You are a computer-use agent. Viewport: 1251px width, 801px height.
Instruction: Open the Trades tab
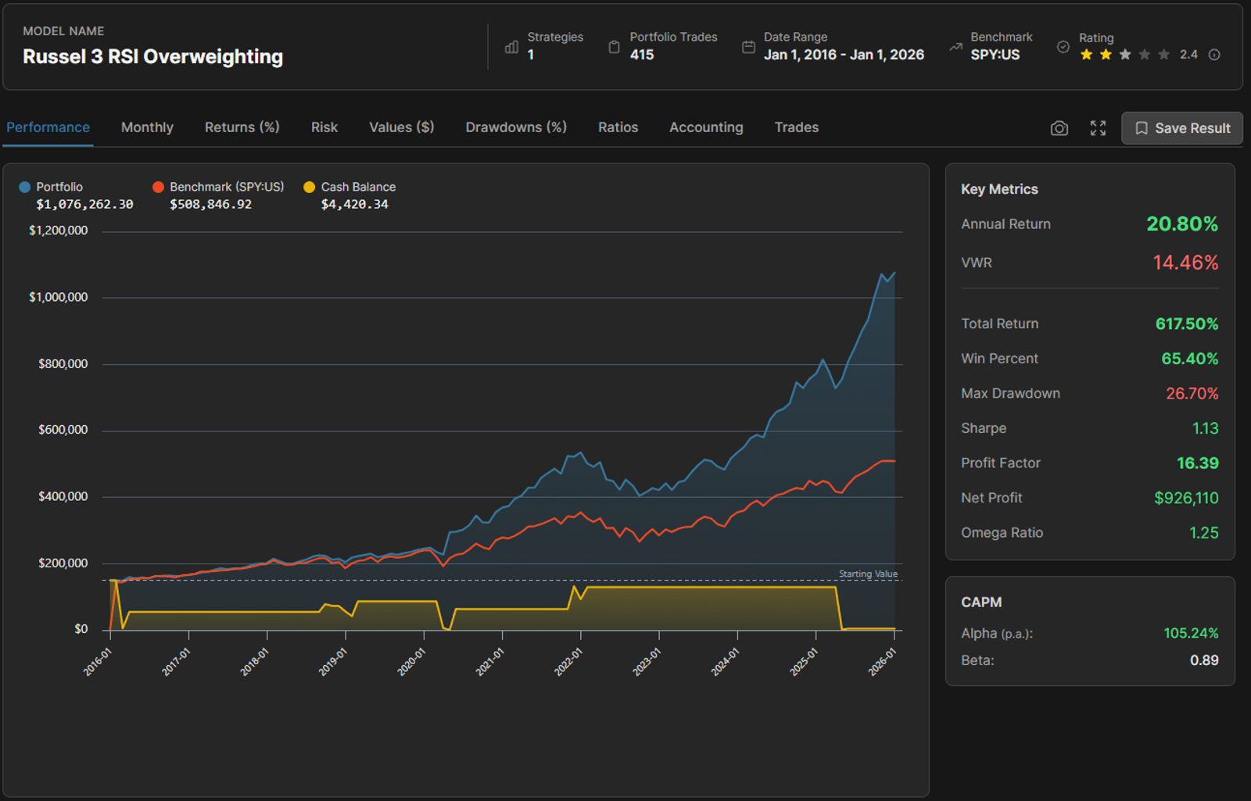[x=797, y=127]
